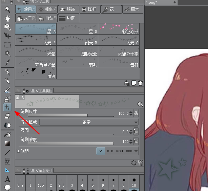Select the three-ring overlapping spacing option
This screenshot has width=208, height=191.
click(x=129, y=151)
